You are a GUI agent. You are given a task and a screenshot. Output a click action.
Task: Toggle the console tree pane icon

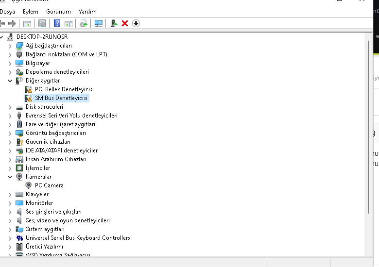[27, 23]
